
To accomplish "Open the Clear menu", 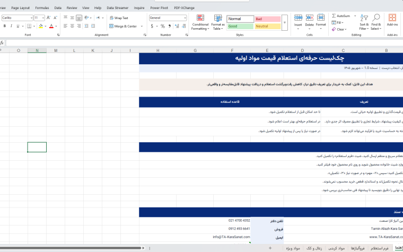I will [x=339, y=29].
